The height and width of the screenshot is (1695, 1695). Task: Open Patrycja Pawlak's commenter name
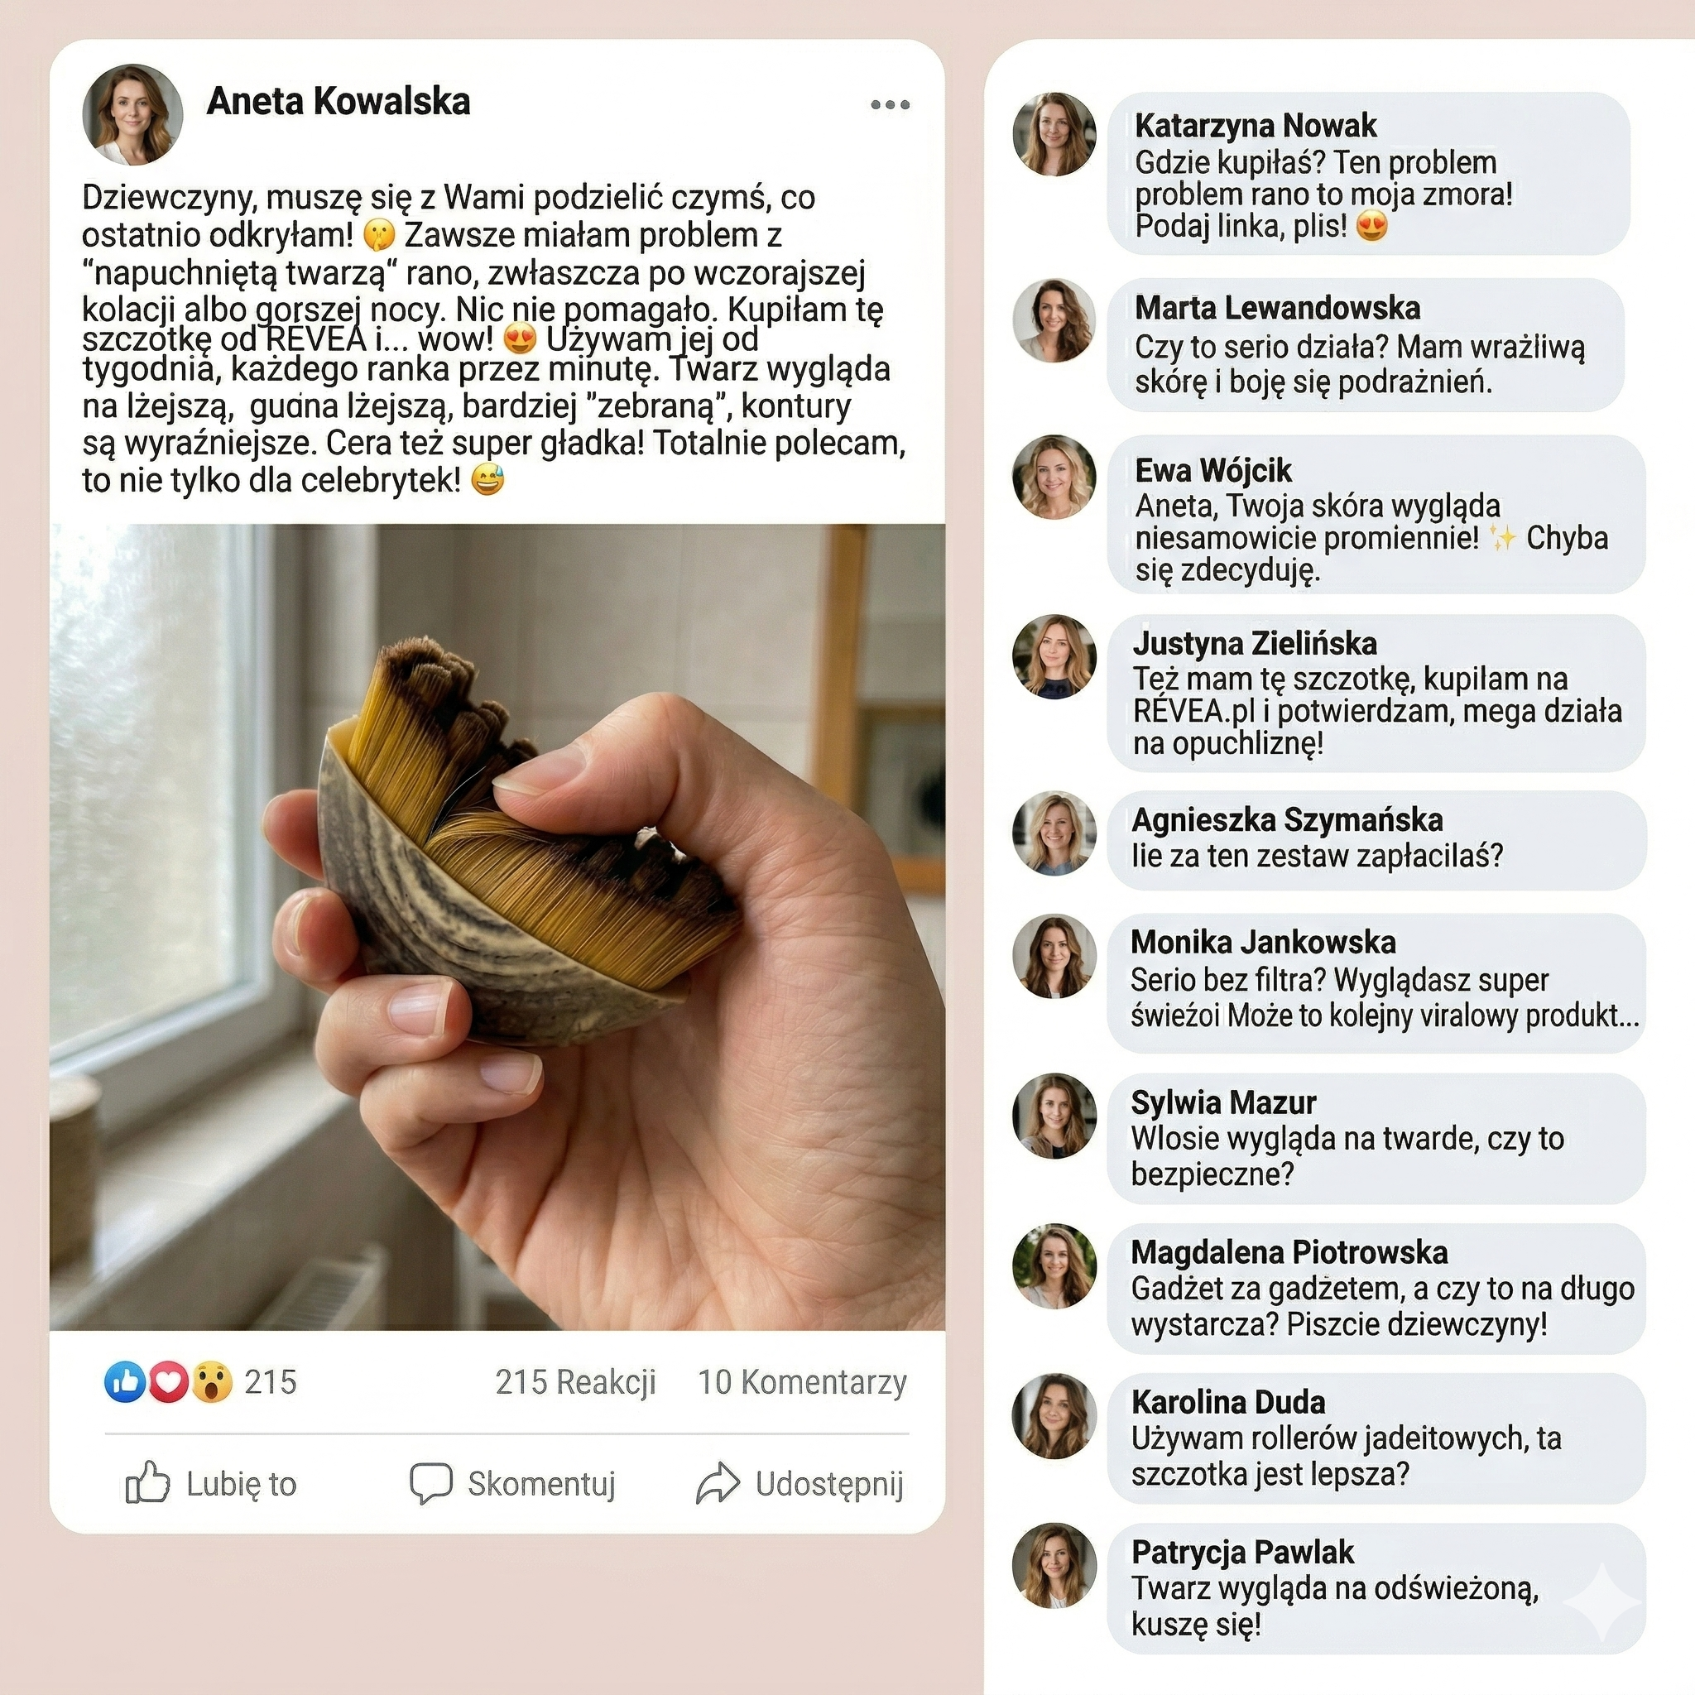pos(1242,1552)
